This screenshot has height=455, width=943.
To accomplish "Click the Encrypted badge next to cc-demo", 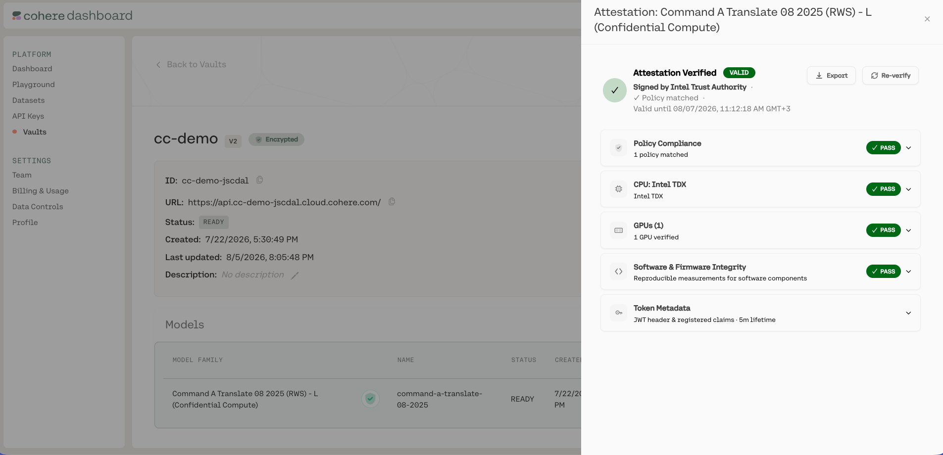I will point(276,139).
